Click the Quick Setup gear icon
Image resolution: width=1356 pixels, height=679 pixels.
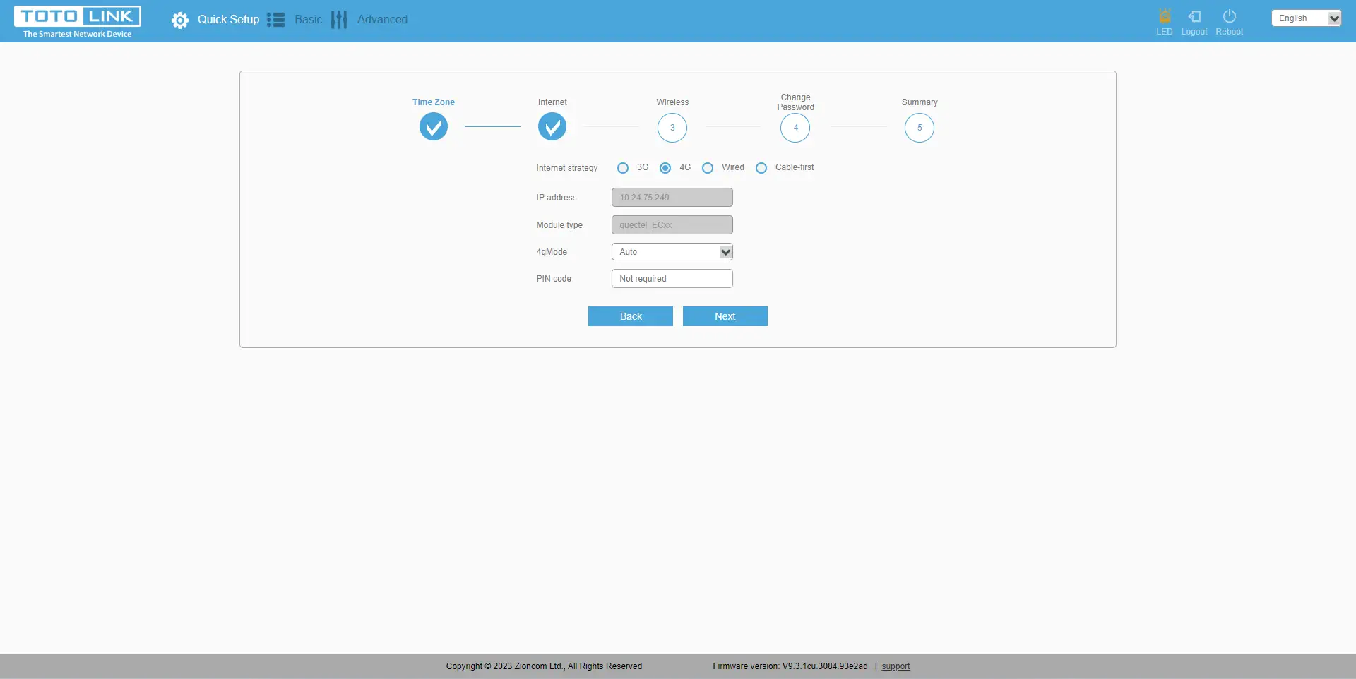[x=180, y=20]
